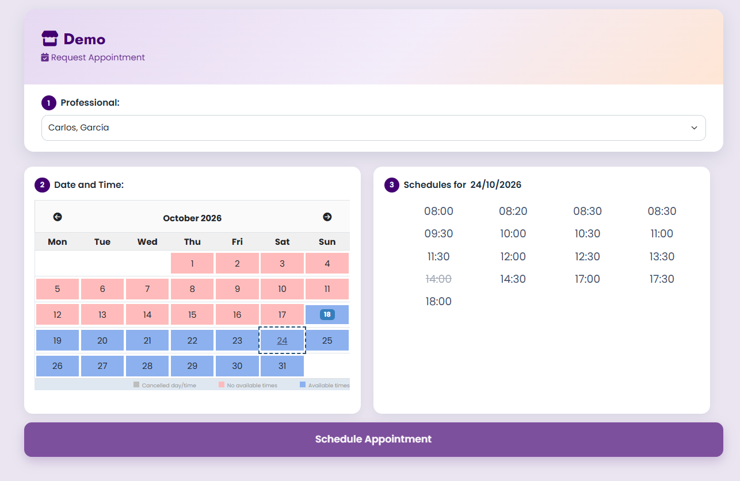Screen dimensions: 740x481
Task: Choose the 17:00 time slot
Action: tap(588, 279)
